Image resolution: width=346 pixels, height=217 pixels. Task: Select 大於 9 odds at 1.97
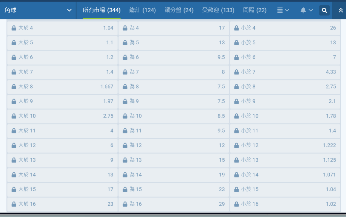[x=62, y=101]
